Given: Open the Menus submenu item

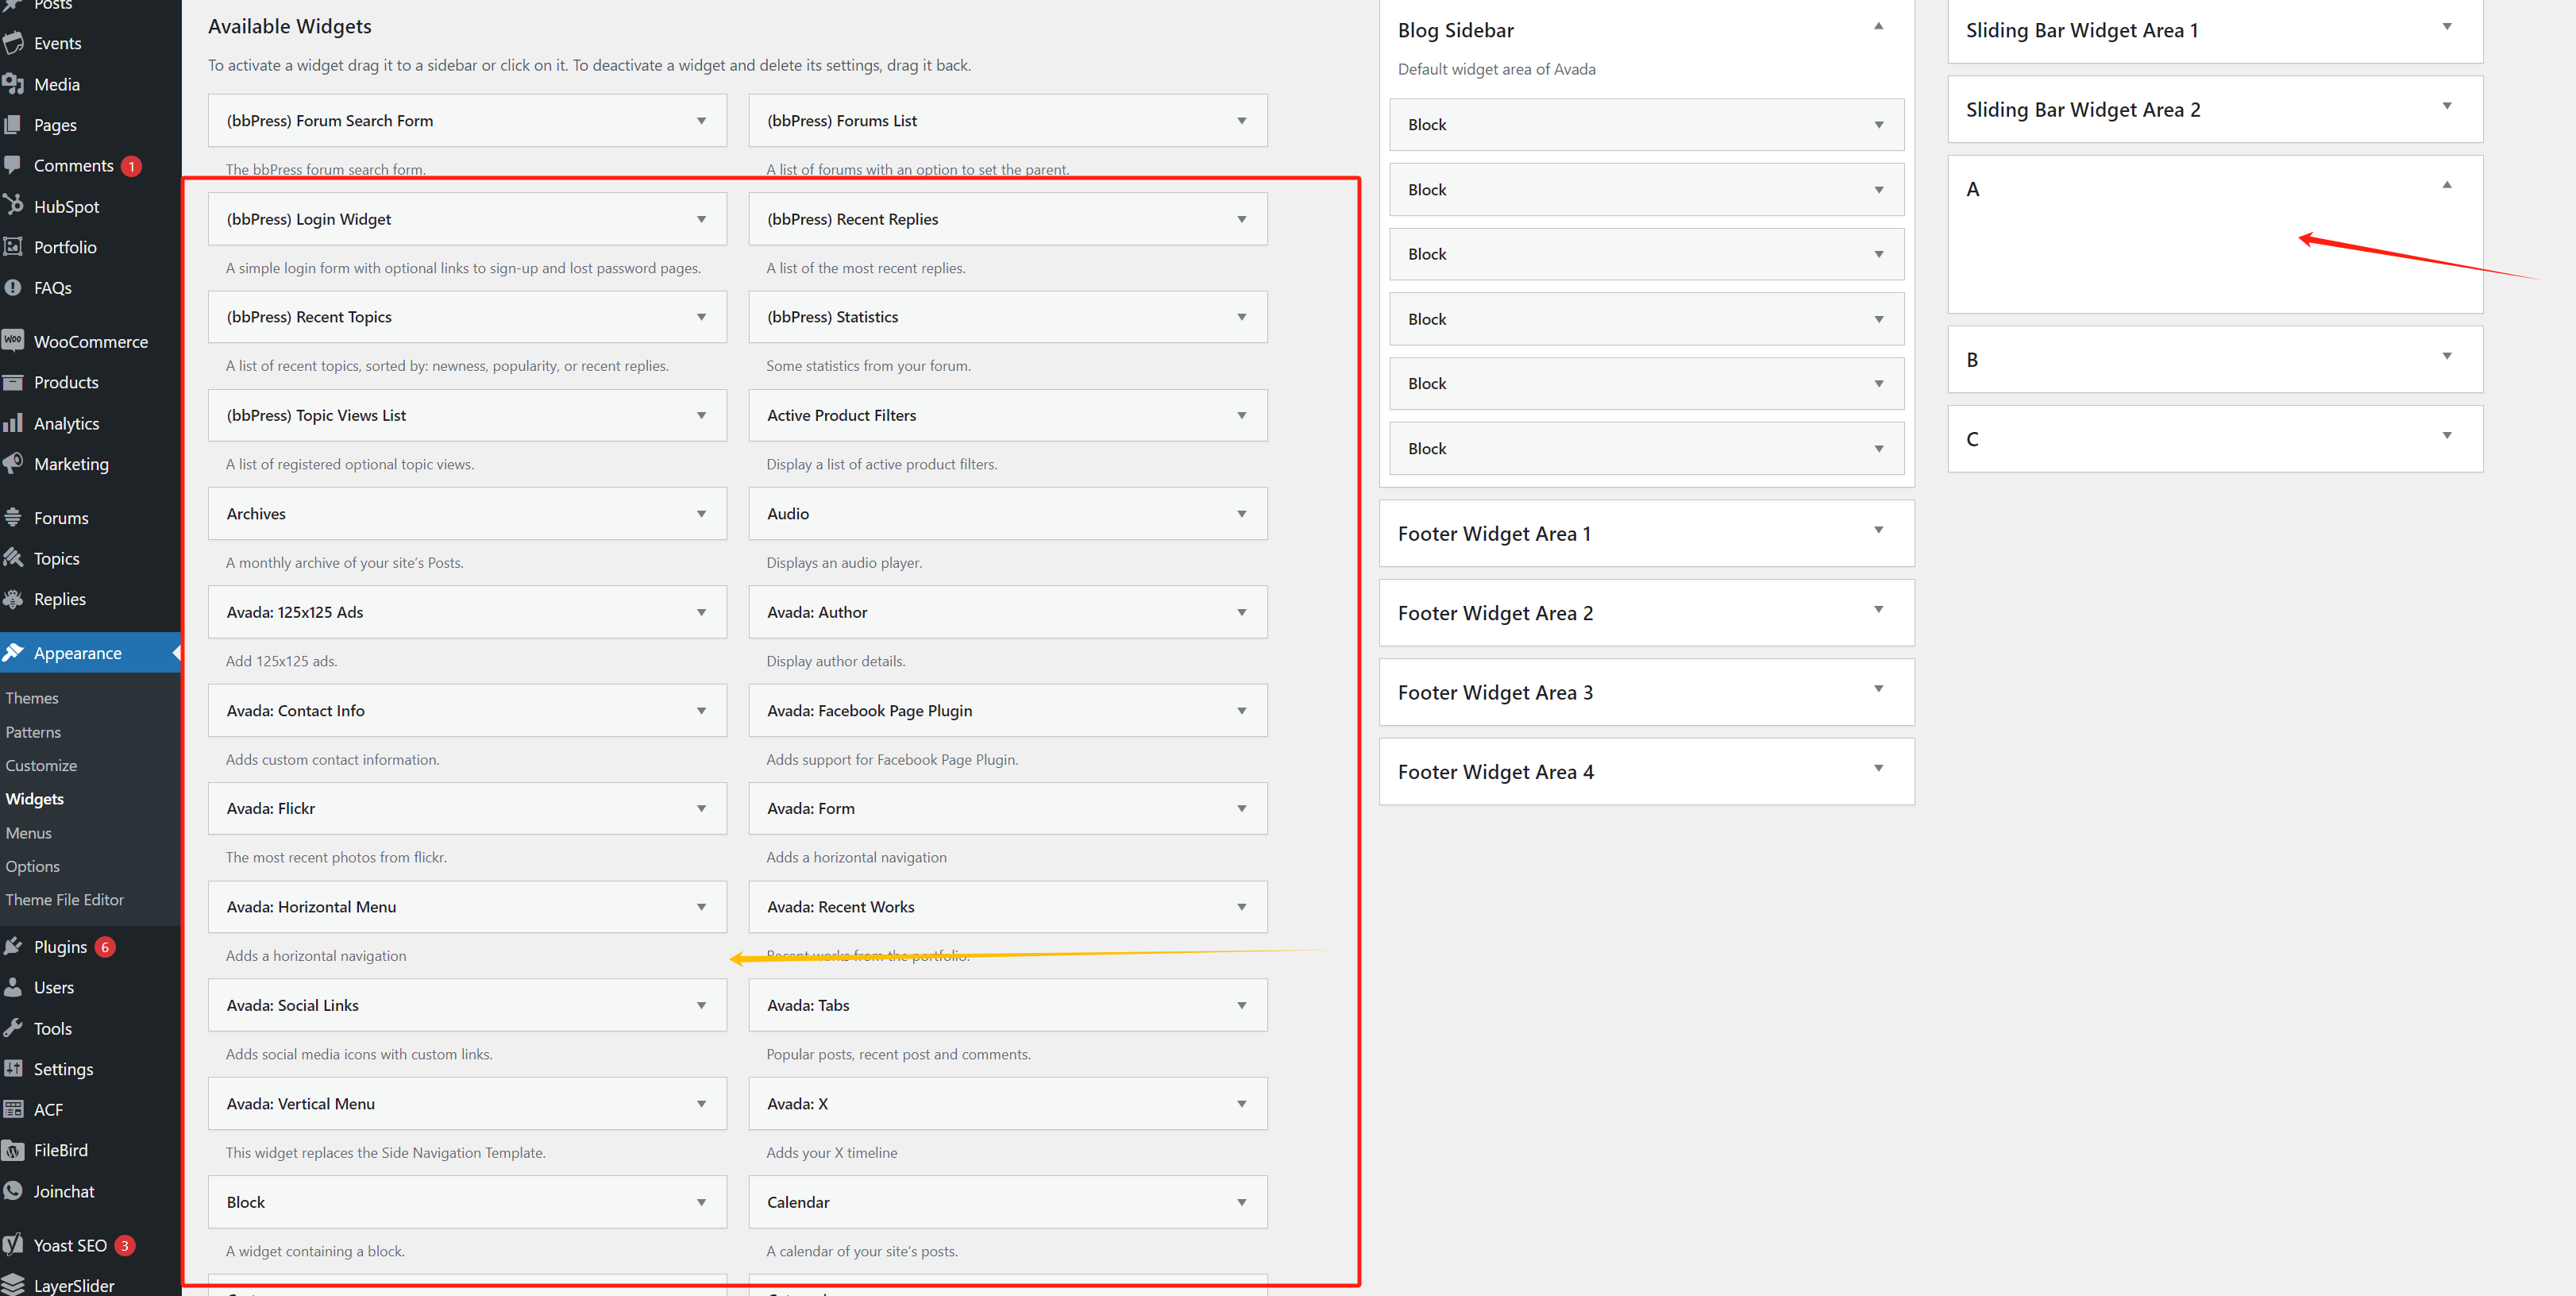Looking at the screenshot, I should 28,833.
